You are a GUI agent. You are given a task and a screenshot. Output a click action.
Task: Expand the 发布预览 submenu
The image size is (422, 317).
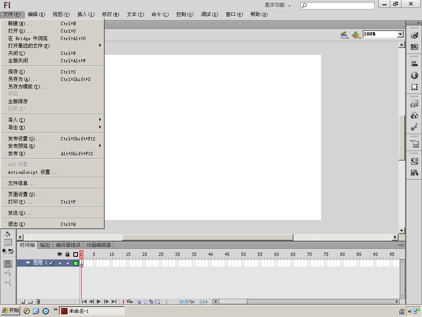click(x=52, y=146)
